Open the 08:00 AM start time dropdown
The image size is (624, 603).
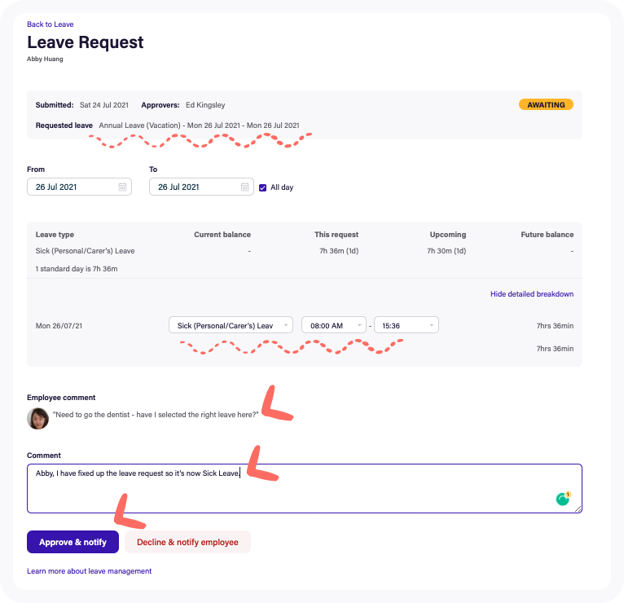333,325
